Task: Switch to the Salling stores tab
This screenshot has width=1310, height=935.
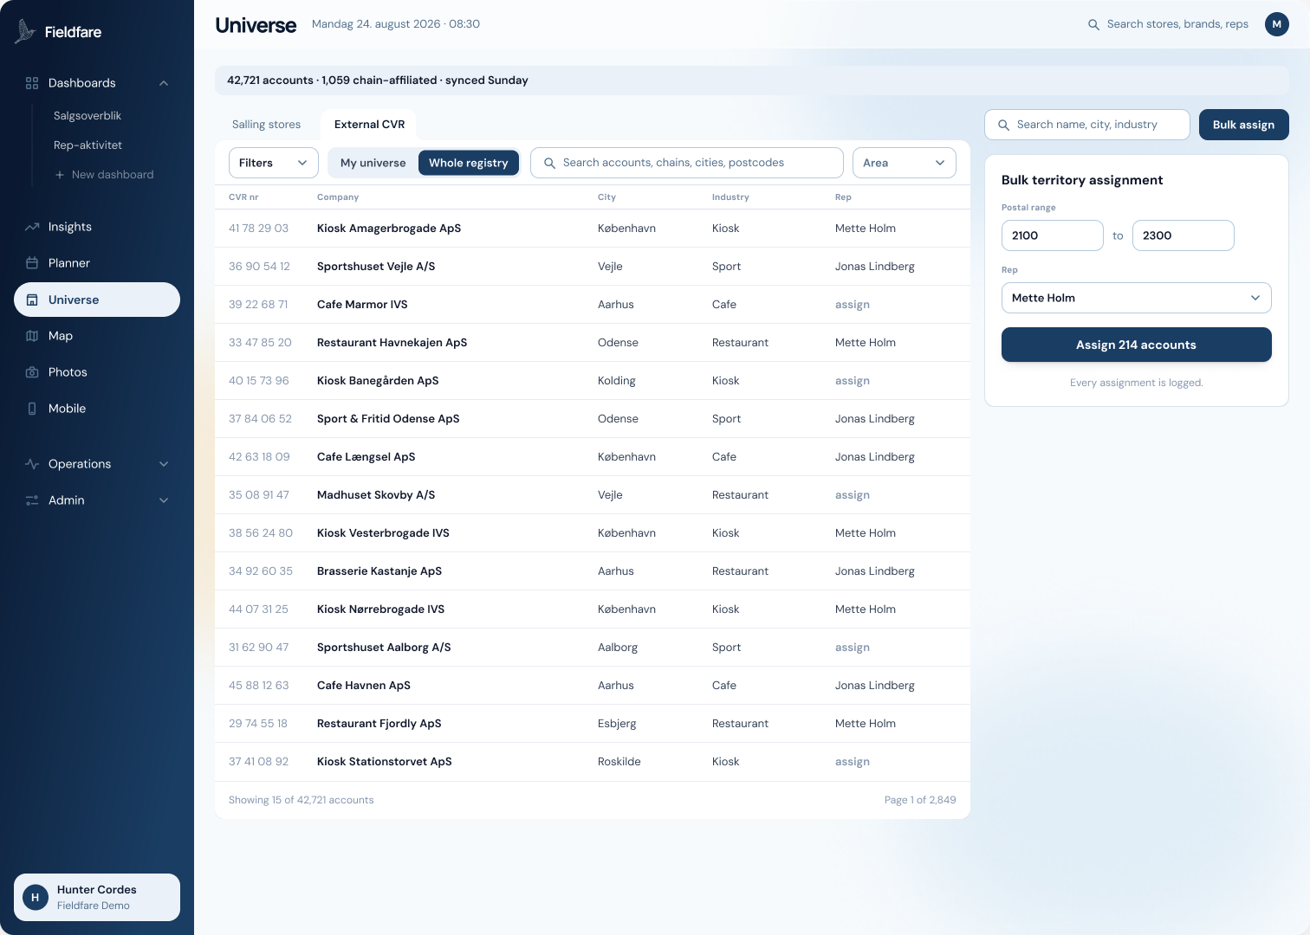Action: tap(267, 125)
